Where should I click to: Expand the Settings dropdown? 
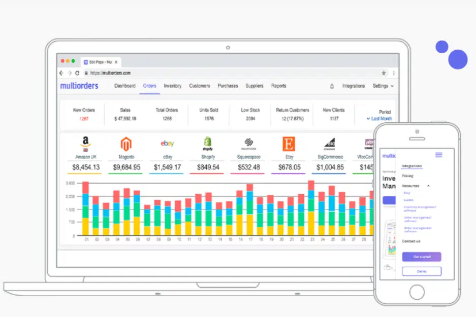pyautogui.click(x=383, y=86)
